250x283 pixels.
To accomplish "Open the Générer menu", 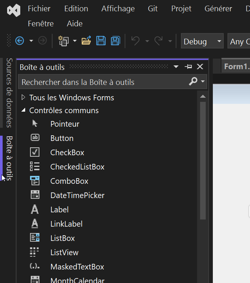I will (218, 9).
